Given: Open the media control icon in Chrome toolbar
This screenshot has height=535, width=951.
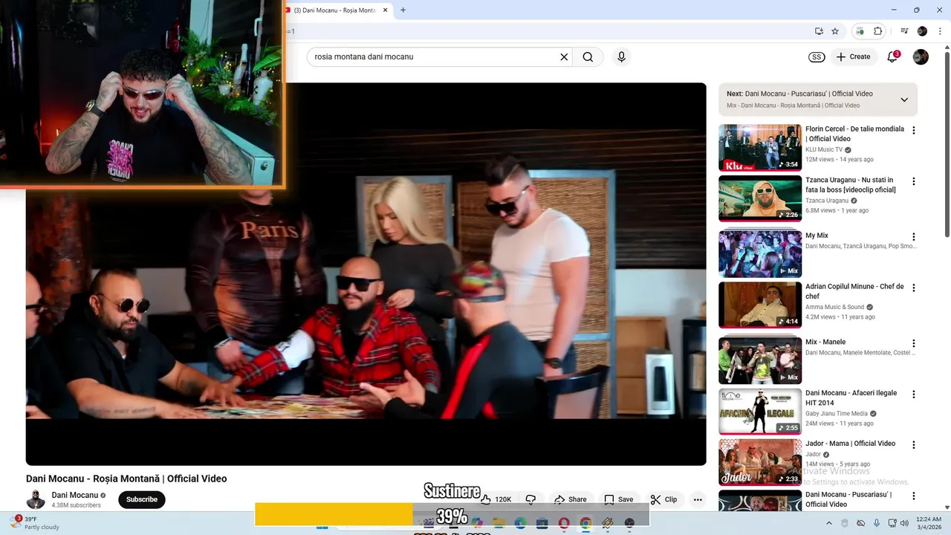Looking at the screenshot, I should (x=904, y=31).
